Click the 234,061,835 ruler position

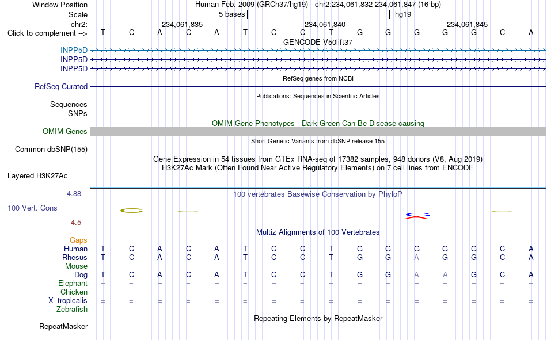[x=182, y=24]
